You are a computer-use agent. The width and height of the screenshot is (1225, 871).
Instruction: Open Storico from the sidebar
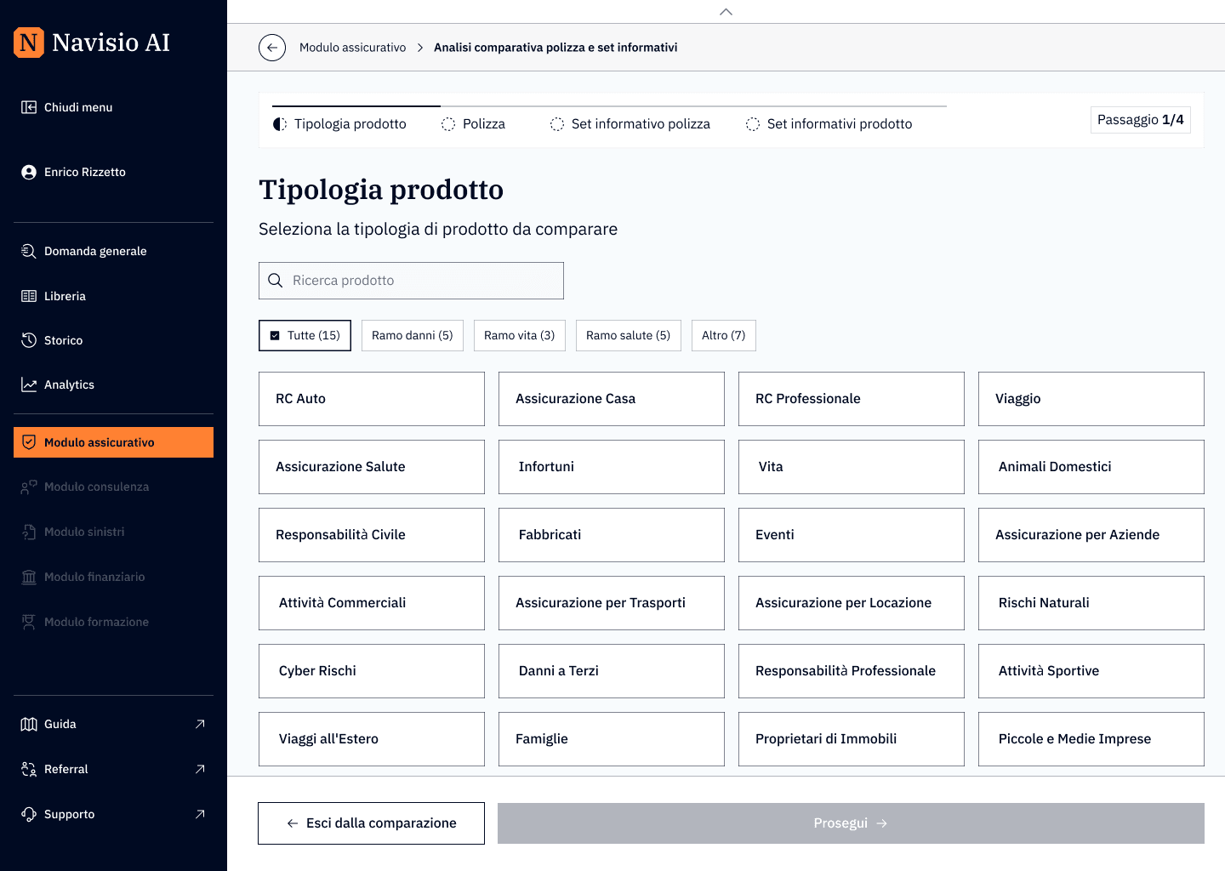63,339
